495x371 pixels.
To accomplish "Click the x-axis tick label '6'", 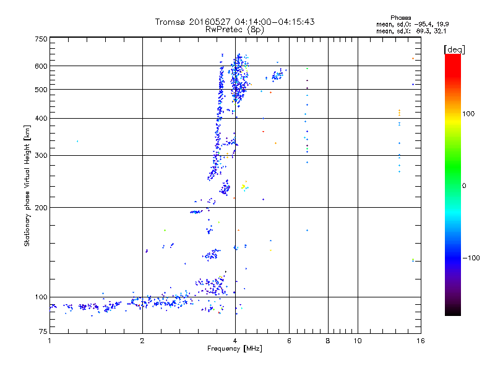I will coord(289,341).
